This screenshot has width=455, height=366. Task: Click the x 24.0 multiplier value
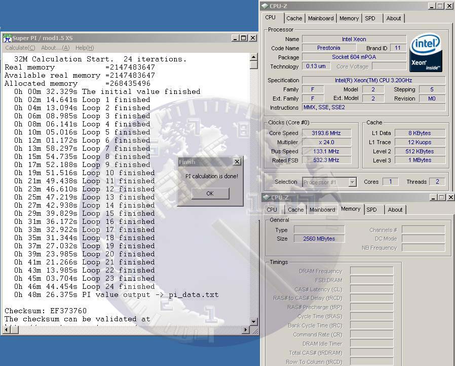click(x=326, y=142)
